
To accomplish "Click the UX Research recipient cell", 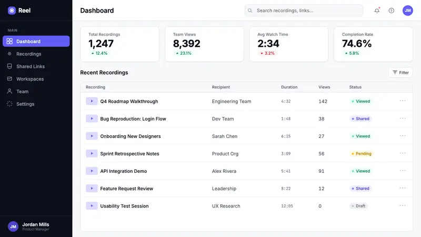I will tap(226, 206).
